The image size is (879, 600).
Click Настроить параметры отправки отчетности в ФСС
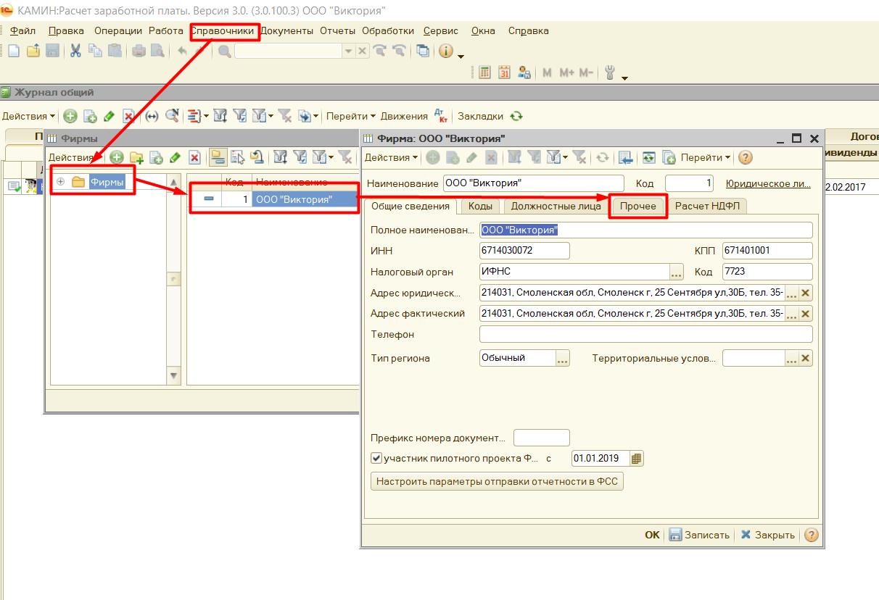[x=497, y=481]
